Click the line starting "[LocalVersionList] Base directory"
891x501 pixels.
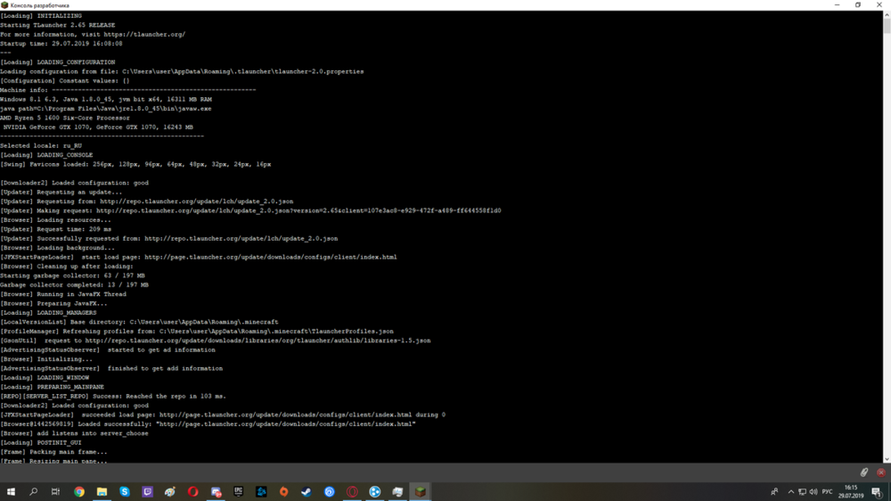pyautogui.click(x=139, y=322)
